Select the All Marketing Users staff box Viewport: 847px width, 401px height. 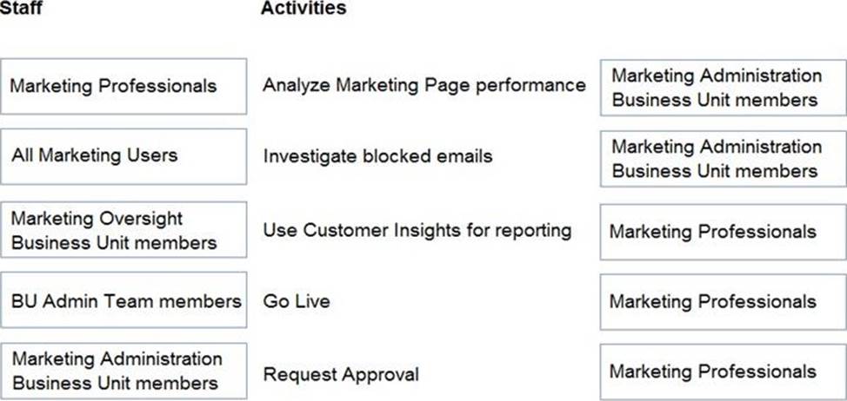pos(123,156)
